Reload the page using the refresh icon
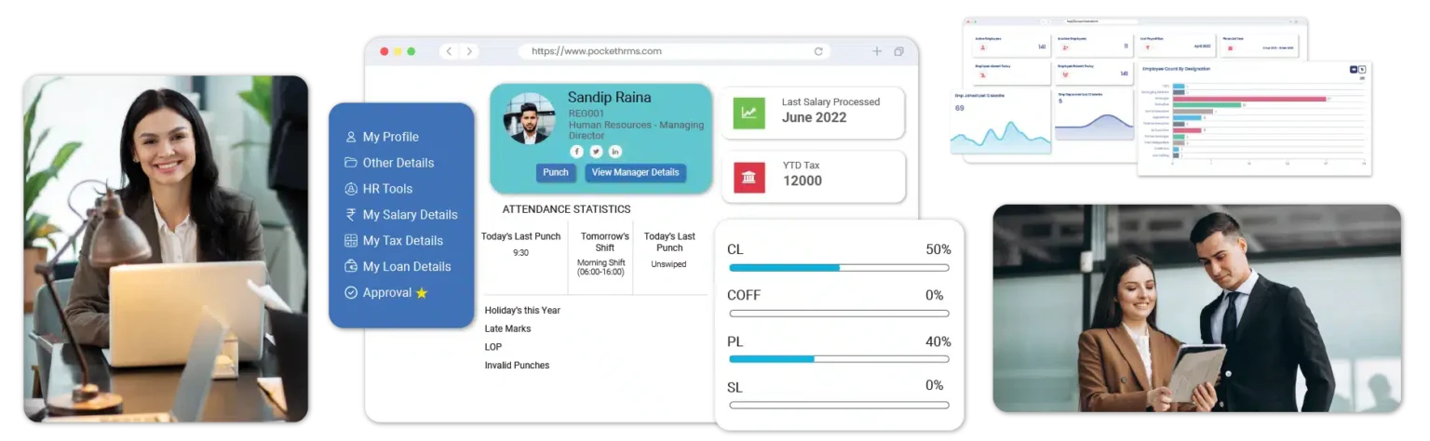1430x441 pixels. point(818,51)
